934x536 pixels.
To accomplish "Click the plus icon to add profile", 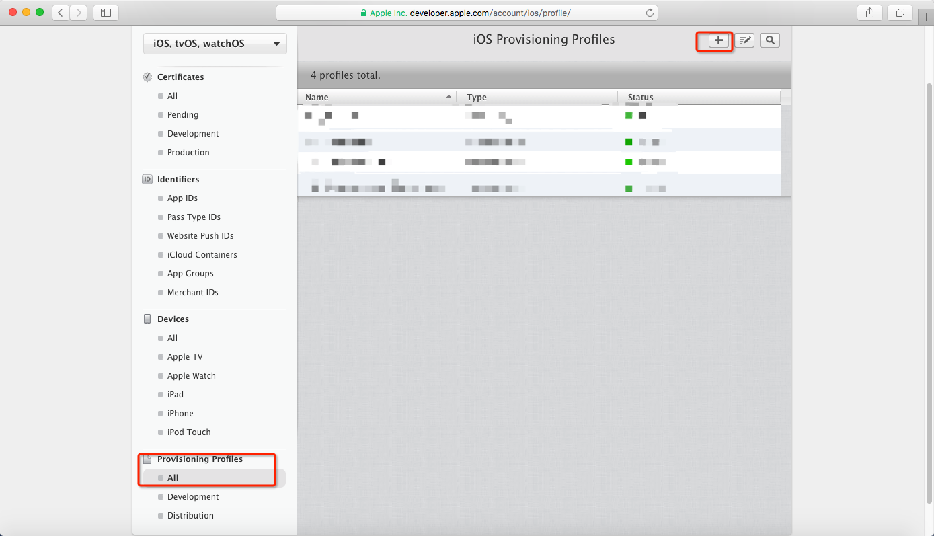I will pyautogui.click(x=718, y=40).
